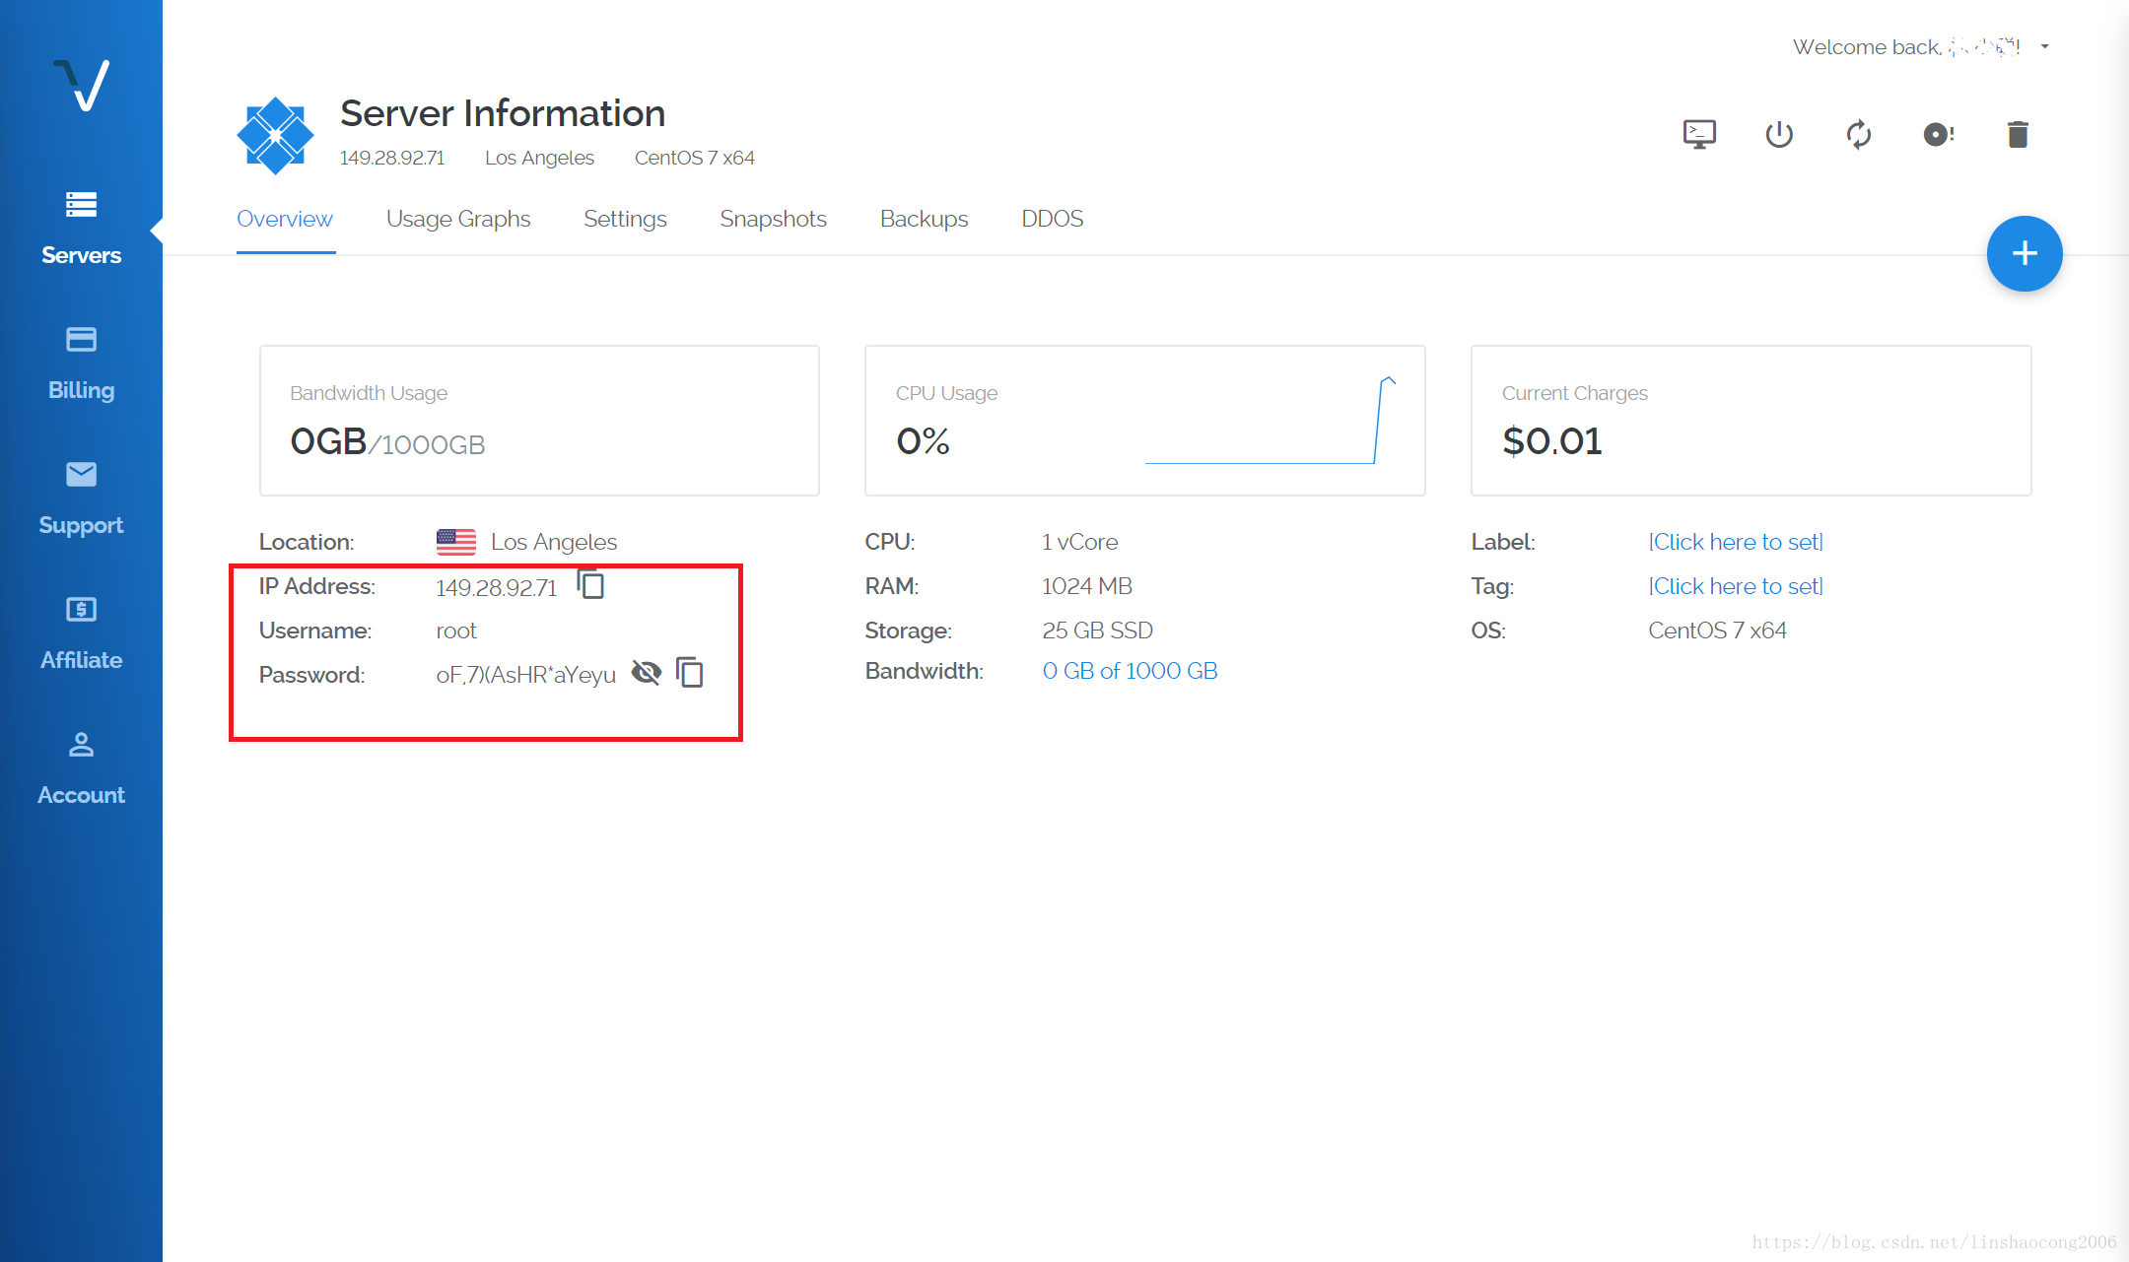Expand the Welcome back user dropdown
Screen dimensions: 2129x1262
click(x=2045, y=46)
